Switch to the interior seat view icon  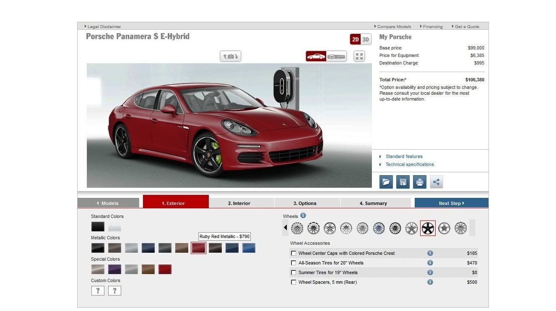(x=336, y=56)
